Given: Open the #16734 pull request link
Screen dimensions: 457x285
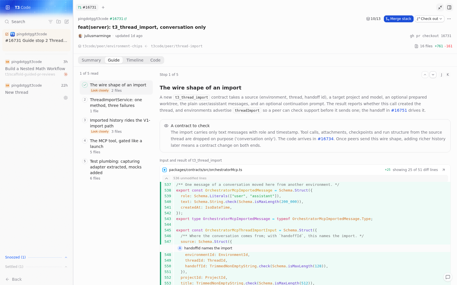Looking at the screenshot, I should 326,139.
